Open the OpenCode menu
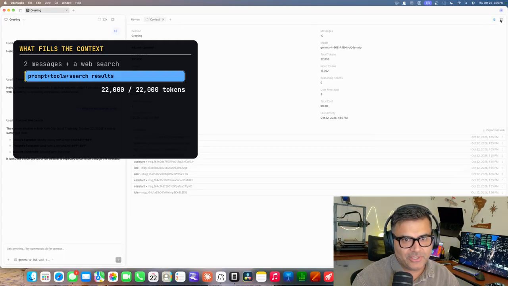This screenshot has width=508, height=286. point(17,3)
